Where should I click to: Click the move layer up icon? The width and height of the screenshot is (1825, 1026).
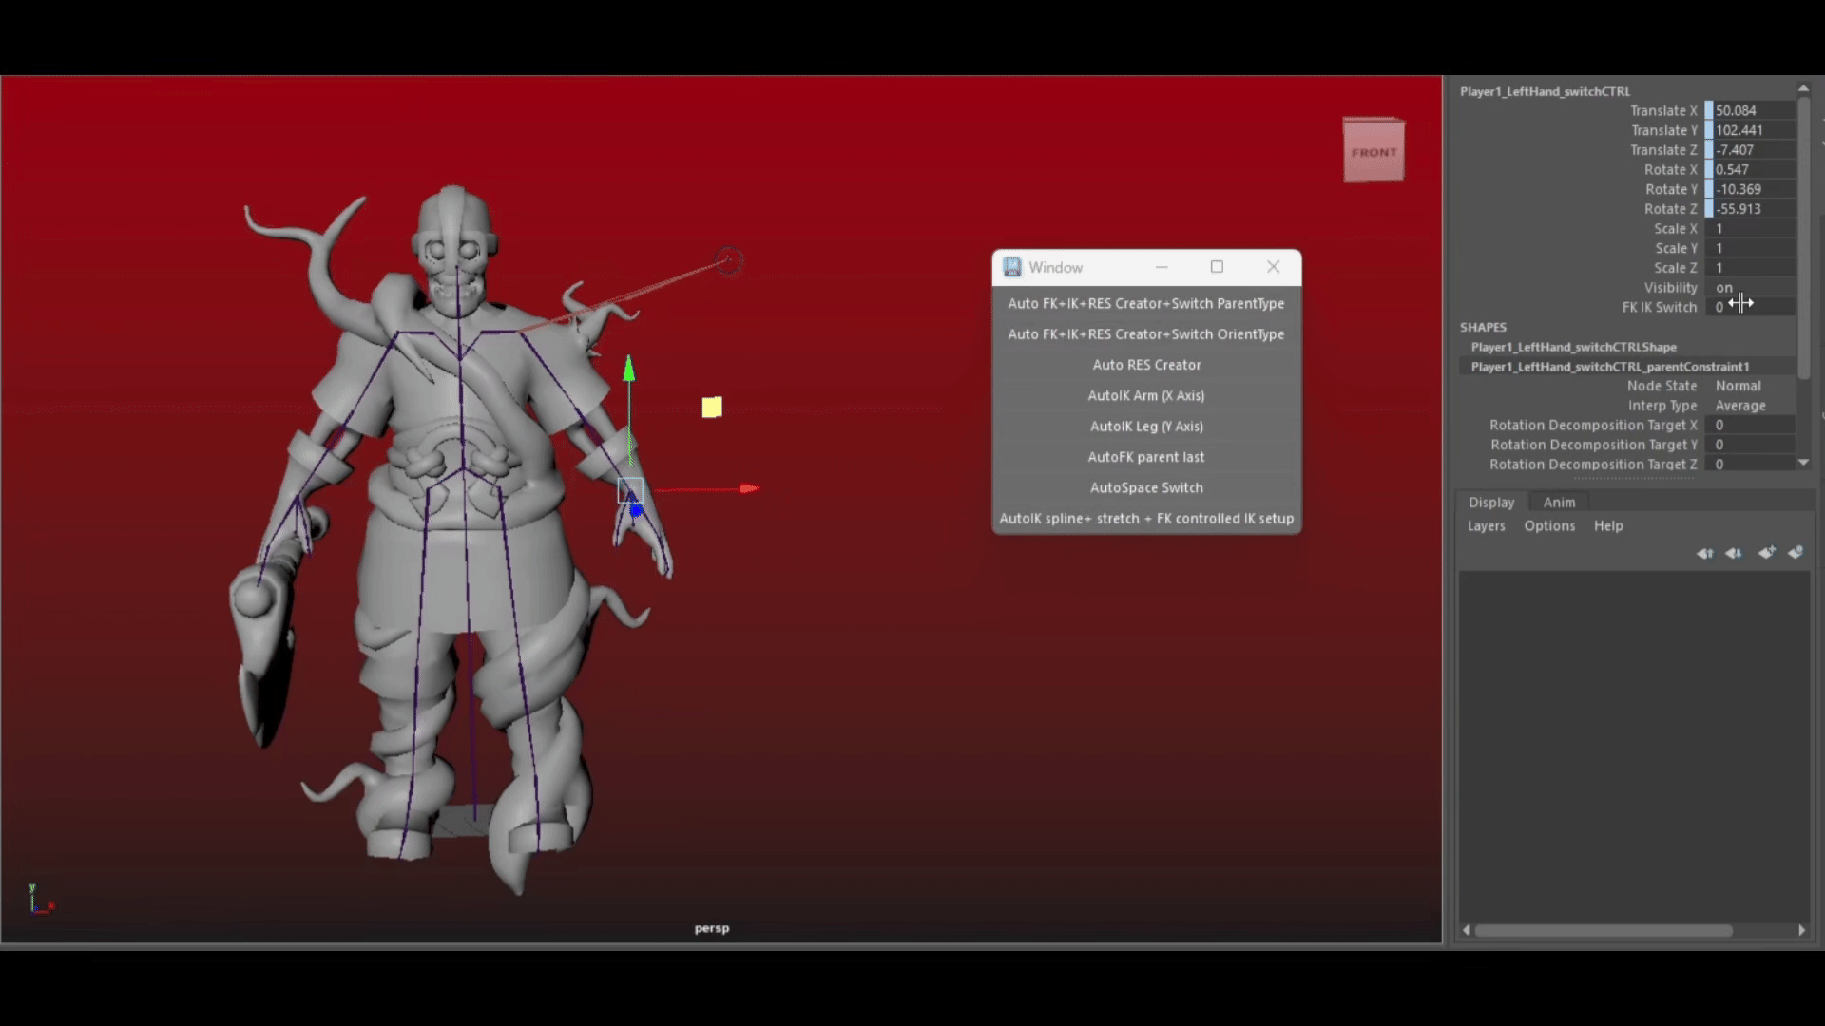[x=1704, y=553]
